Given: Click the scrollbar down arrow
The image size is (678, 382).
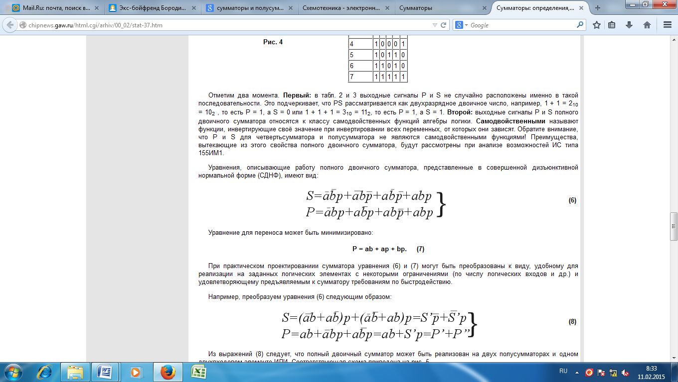Looking at the screenshot, I should 674,358.
